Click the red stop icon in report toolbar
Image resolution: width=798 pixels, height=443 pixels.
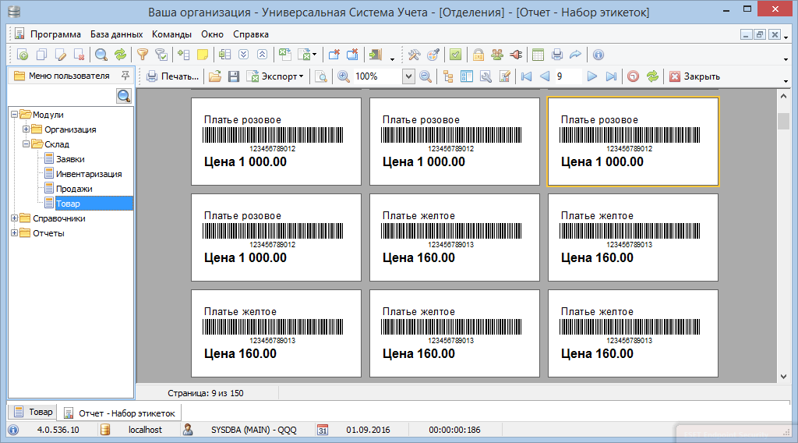click(633, 76)
